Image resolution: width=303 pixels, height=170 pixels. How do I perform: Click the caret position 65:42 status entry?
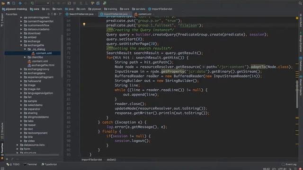[266, 169]
